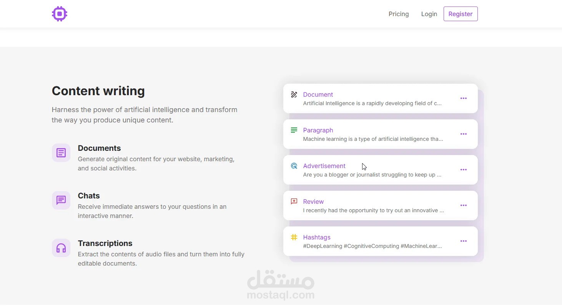
Task: Click the Documents feature icon
Action: click(61, 153)
